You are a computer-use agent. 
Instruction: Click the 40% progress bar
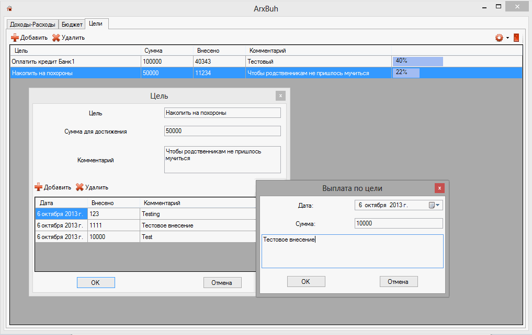click(418, 62)
